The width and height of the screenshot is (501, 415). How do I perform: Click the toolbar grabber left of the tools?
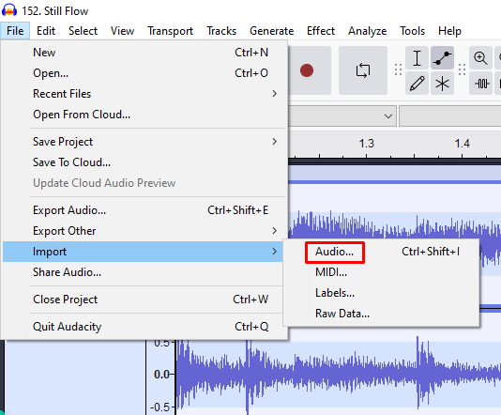point(398,69)
